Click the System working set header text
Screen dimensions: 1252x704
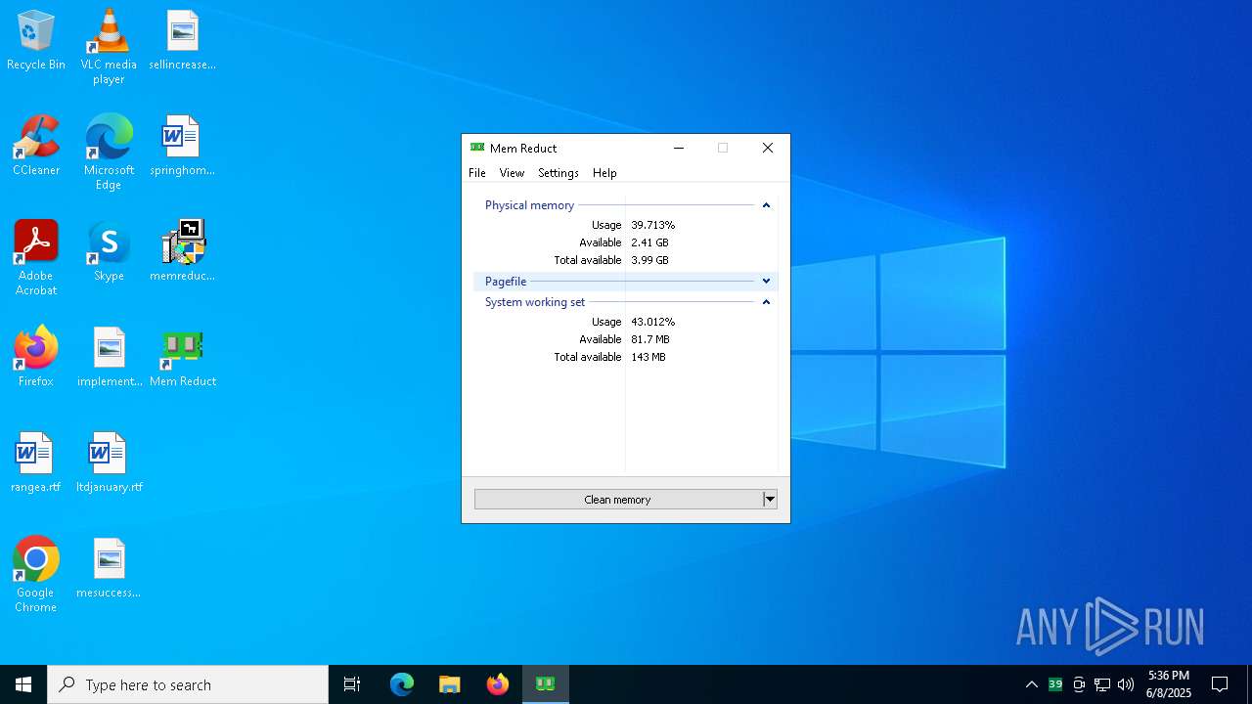pyautogui.click(x=535, y=302)
